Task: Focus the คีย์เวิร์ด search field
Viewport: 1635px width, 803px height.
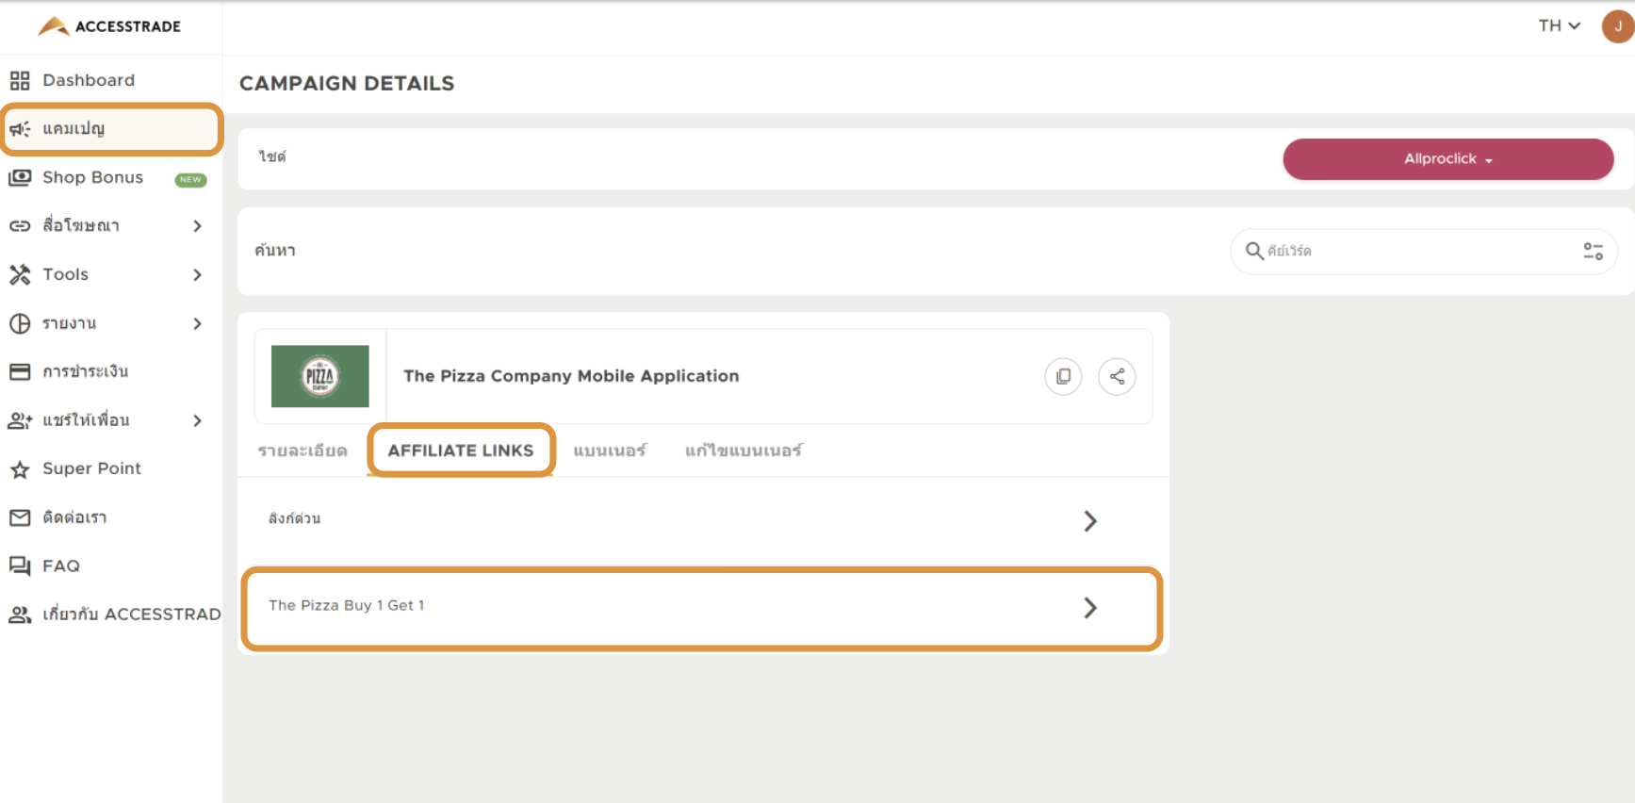Action: click(x=1423, y=251)
